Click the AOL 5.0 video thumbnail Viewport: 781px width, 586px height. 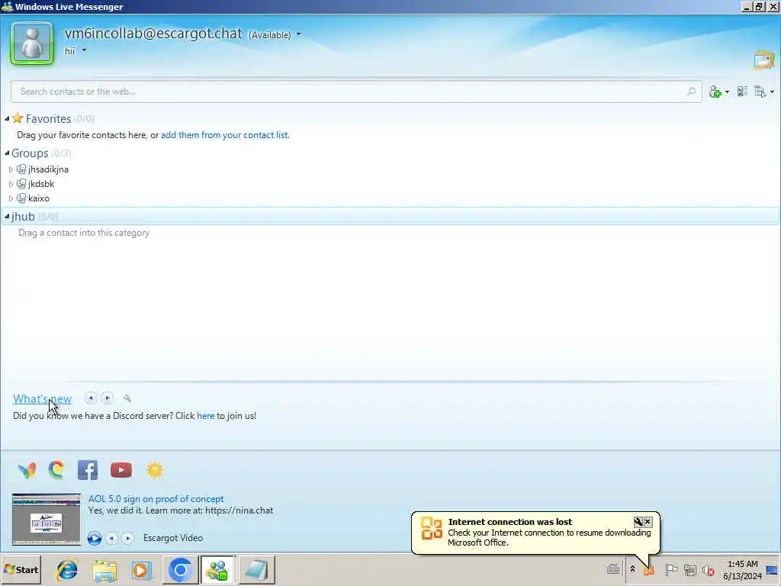[47, 519]
